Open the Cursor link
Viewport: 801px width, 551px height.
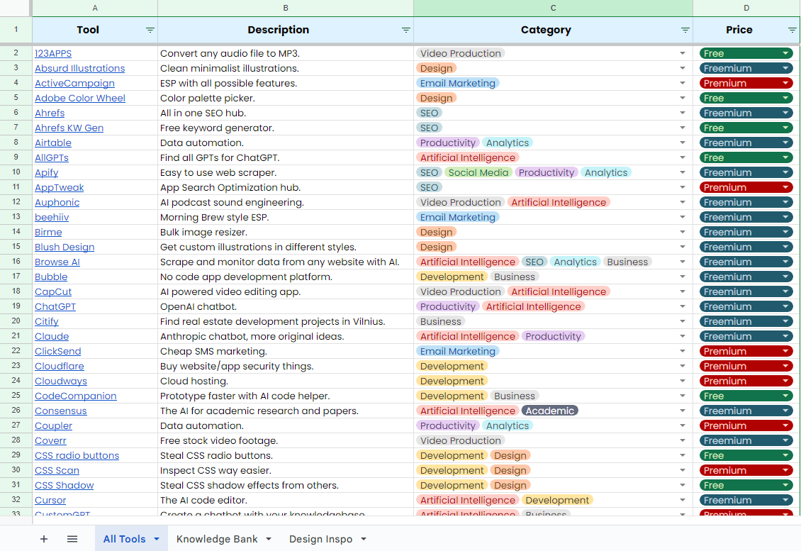(x=50, y=500)
